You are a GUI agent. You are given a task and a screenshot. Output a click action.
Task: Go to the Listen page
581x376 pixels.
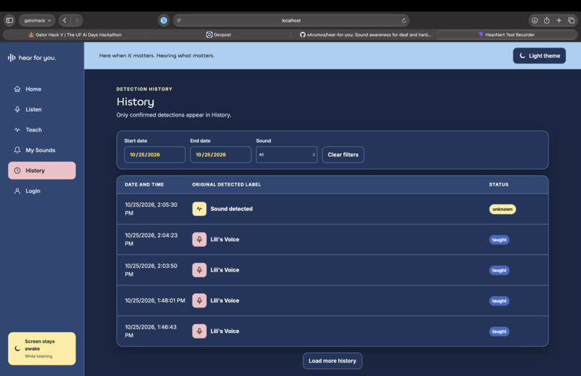[x=42, y=109]
